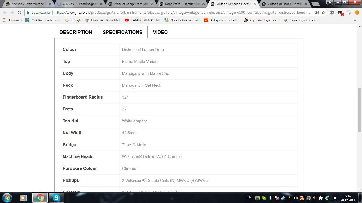This screenshot has height=203, width=362.
Task: Open the YouTube САМОДЕЛЬНАЯ ЭЛЕ bookmark
Action: (x=143, y=20)
